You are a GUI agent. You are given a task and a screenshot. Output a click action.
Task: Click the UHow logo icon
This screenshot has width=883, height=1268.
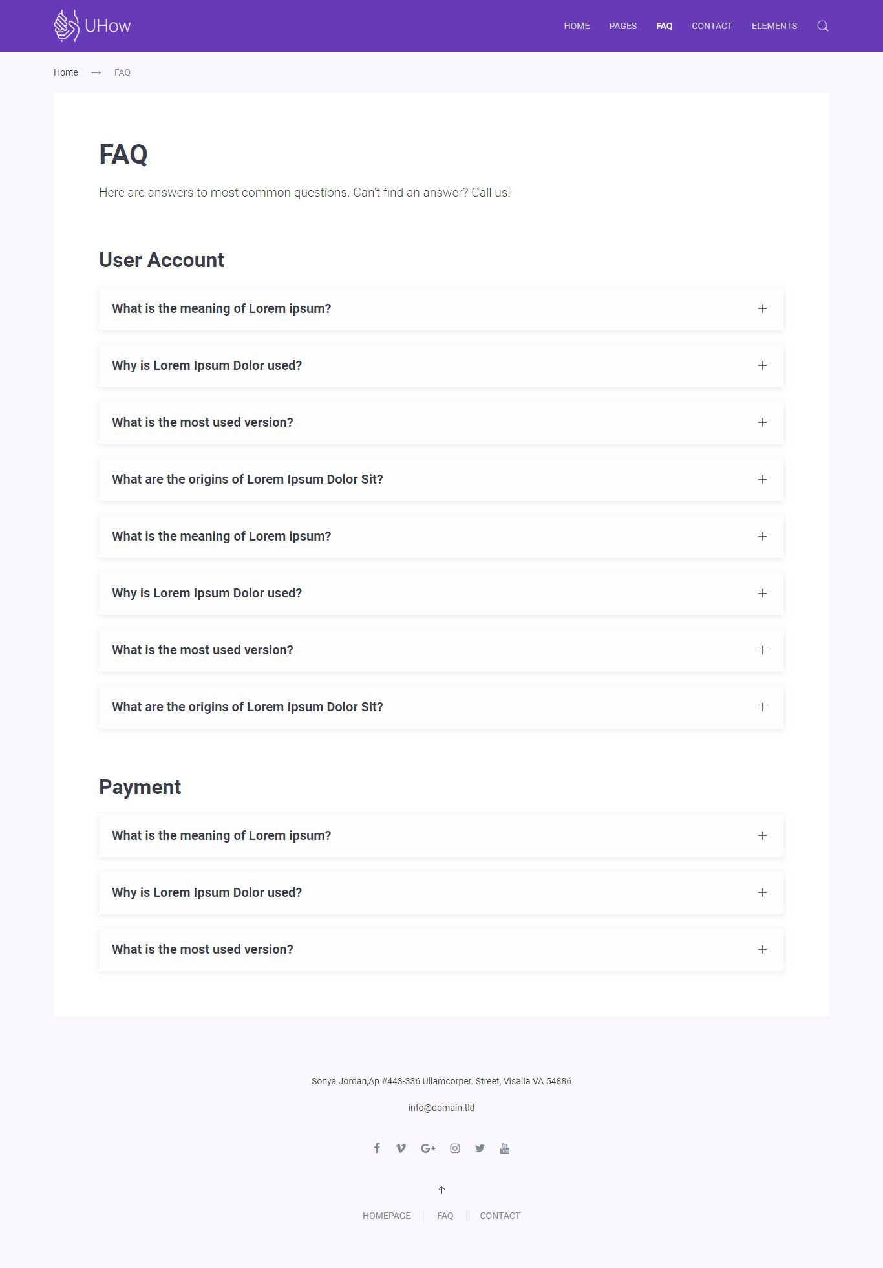(66, 26)
